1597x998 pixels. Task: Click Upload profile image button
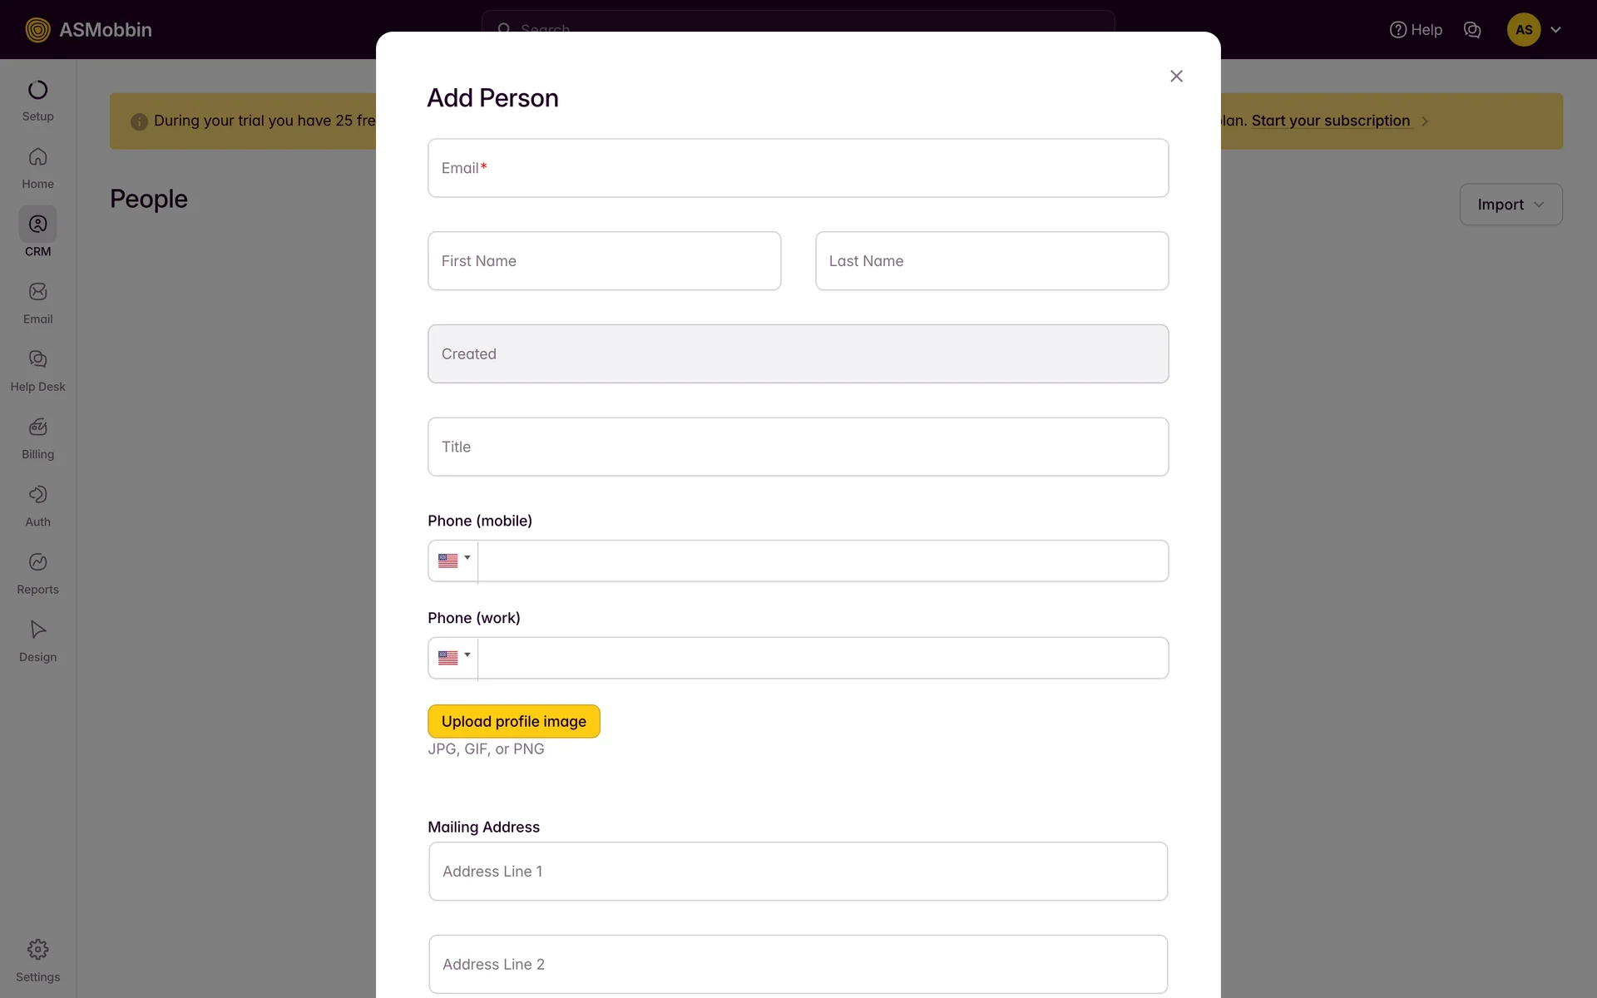coord(513,721)
